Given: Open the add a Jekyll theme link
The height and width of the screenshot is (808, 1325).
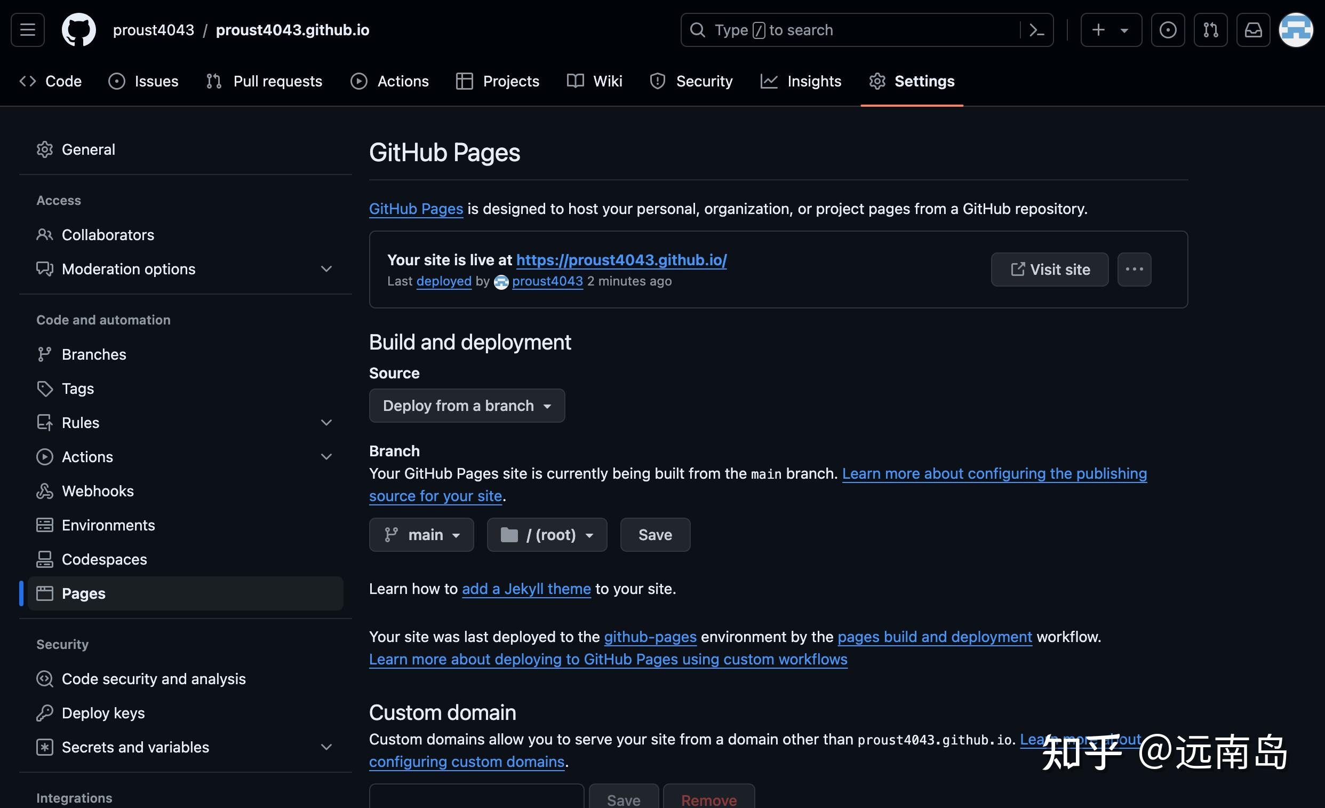Looking at the screenshot, I should (x=526, y=589).
